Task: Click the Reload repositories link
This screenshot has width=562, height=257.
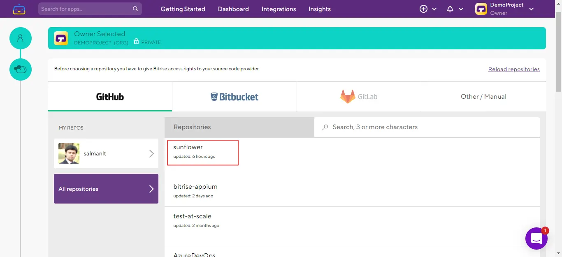Action: click(x=514, y=69)
